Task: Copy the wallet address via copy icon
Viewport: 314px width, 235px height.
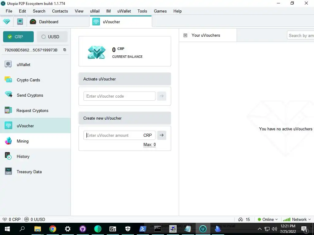Action: tap(65, 50)
